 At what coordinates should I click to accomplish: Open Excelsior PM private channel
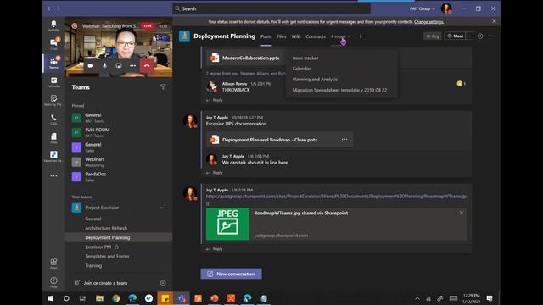click(98, 247)
